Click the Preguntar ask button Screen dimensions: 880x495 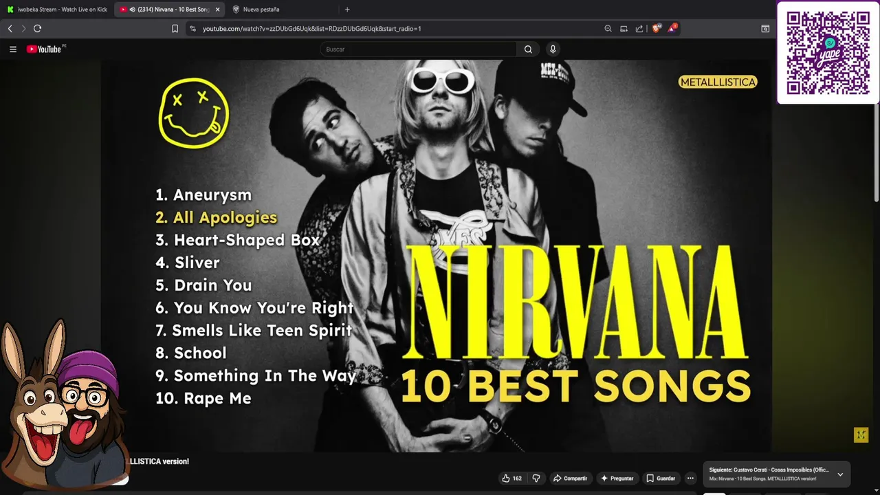(x=617, y=478)
